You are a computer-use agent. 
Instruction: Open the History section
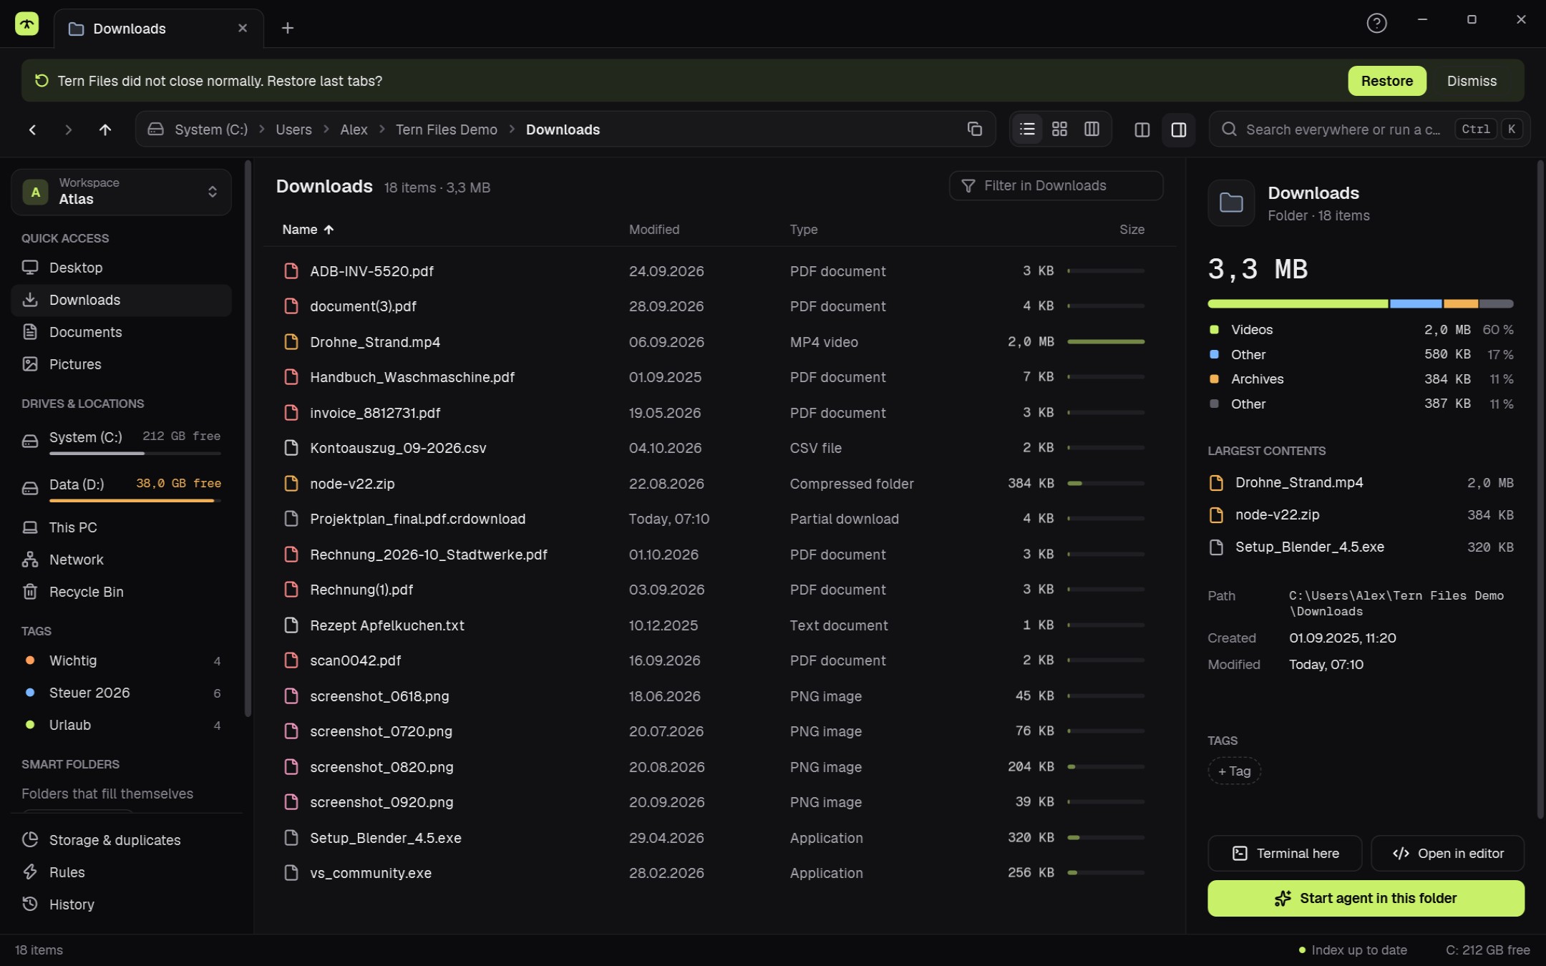[x=121, y=904]
